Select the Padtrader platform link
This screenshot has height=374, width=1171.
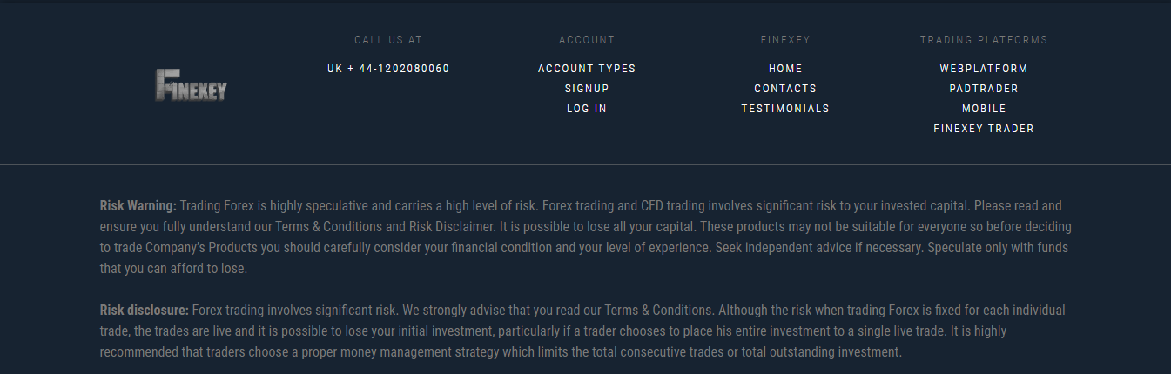click(x=984, y=89)
